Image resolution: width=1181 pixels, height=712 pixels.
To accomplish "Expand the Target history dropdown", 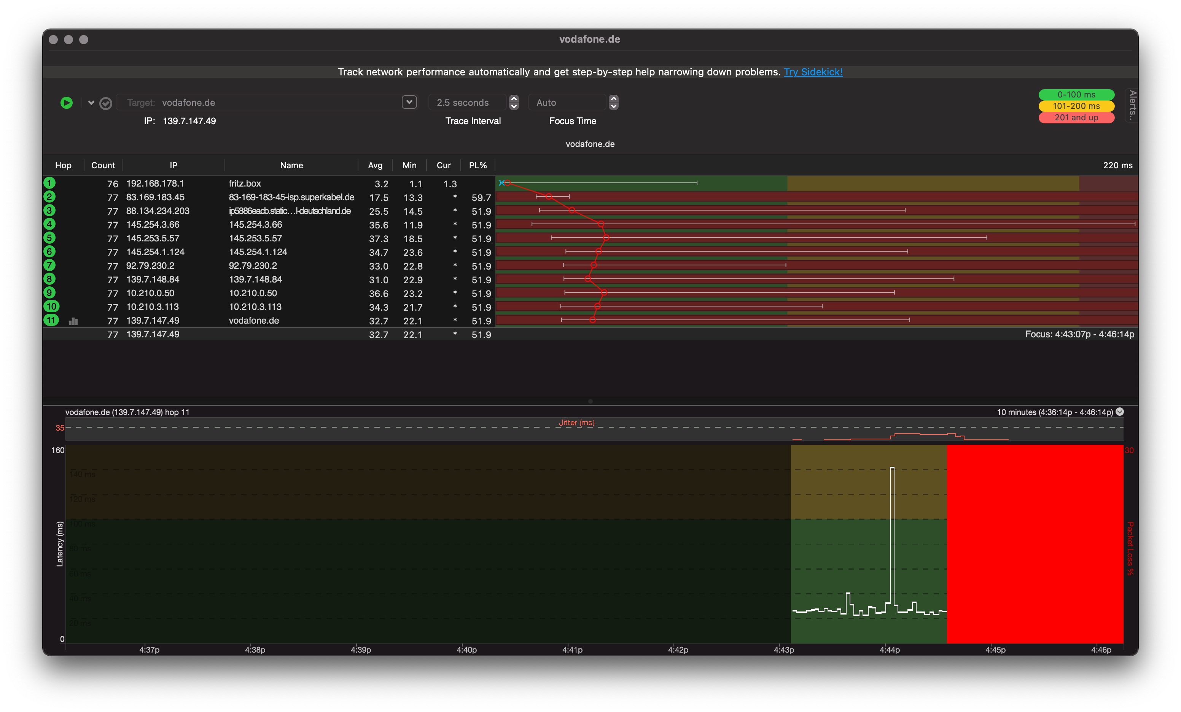I will 409,102.
